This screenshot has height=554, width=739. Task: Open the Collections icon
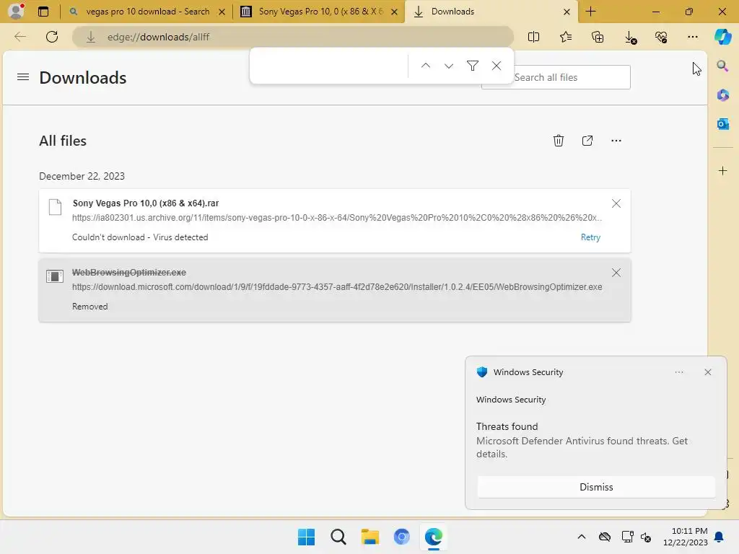[597, 37]
